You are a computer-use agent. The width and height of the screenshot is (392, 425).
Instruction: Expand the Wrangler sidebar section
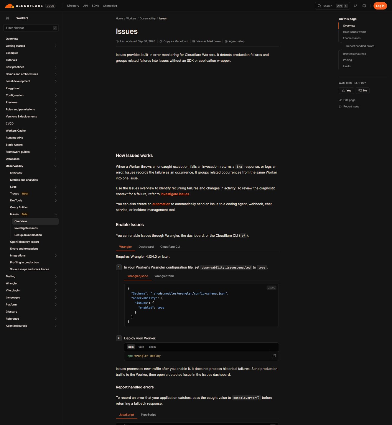coord(55,283)
